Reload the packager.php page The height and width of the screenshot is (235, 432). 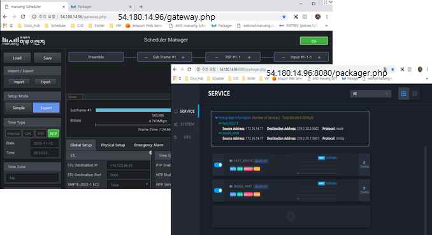point(189,69)
